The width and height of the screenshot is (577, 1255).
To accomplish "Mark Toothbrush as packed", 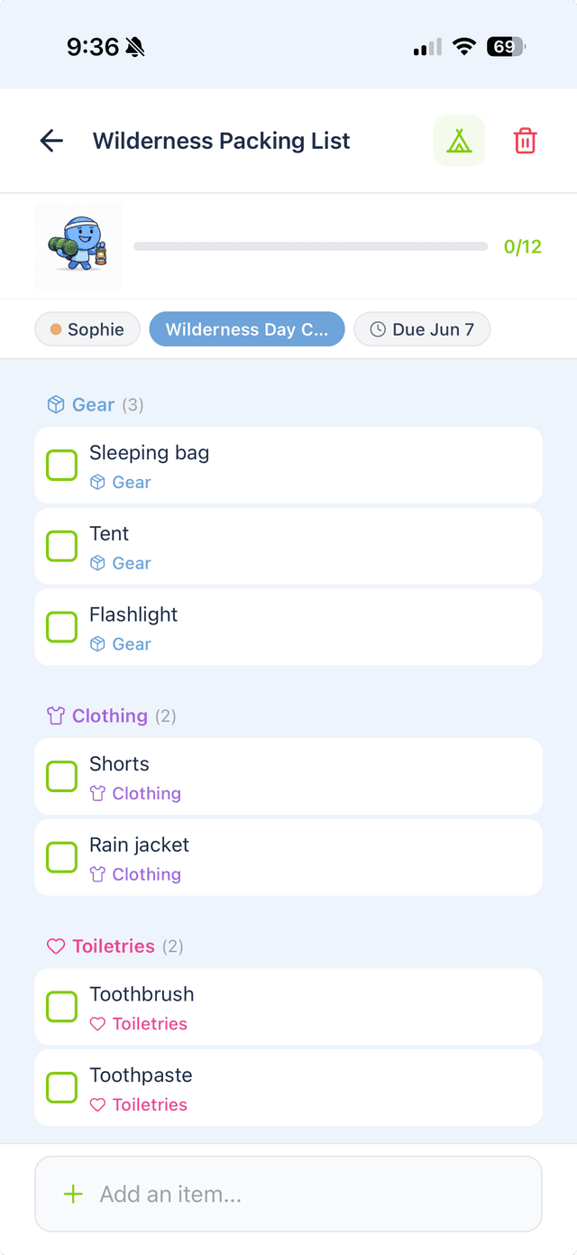I will (61, 1006).
